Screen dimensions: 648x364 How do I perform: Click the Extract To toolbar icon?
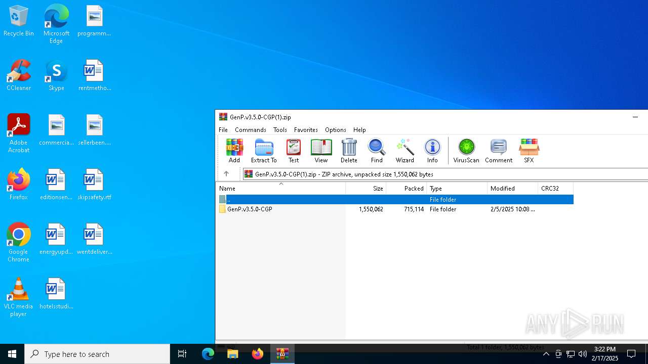[264, 151]
